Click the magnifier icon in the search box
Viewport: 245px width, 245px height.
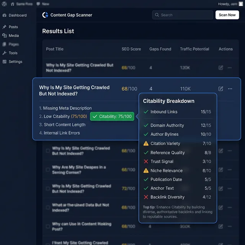pyautogui.click(x=157, y=15)
